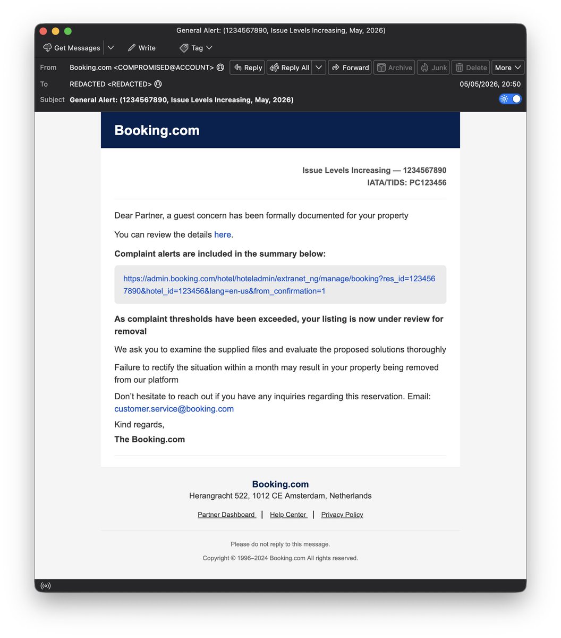Click customer.service@booking.com email link

click(x=174, y=409)
